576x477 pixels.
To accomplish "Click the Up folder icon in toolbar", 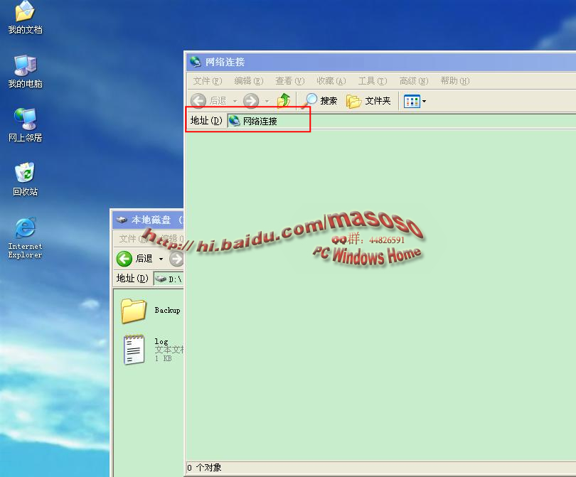I will (284, 101).
